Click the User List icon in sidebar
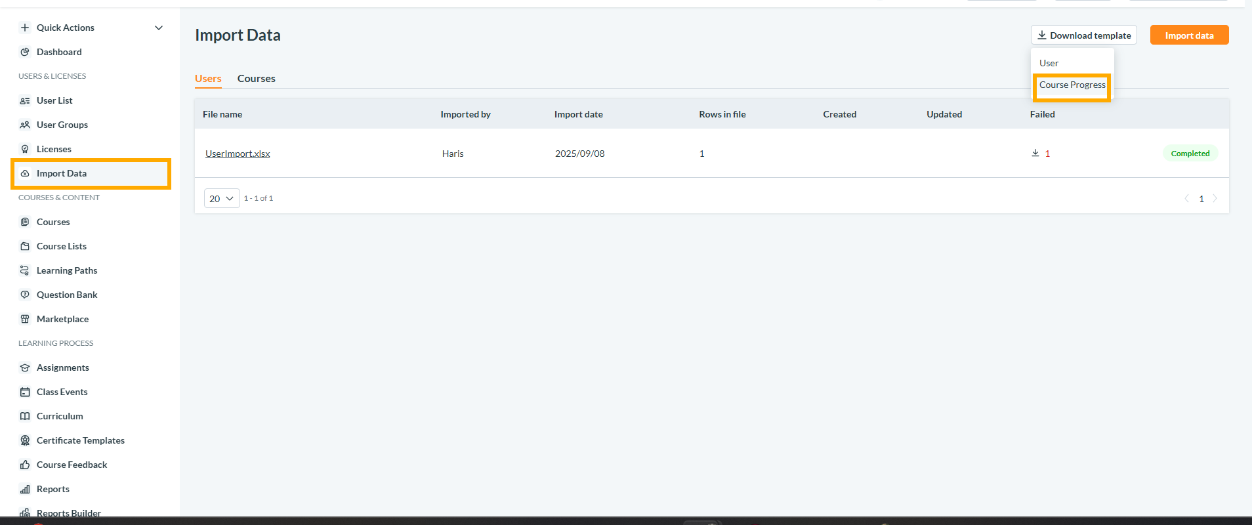1252x525 pixels. [x=25, y=100]
